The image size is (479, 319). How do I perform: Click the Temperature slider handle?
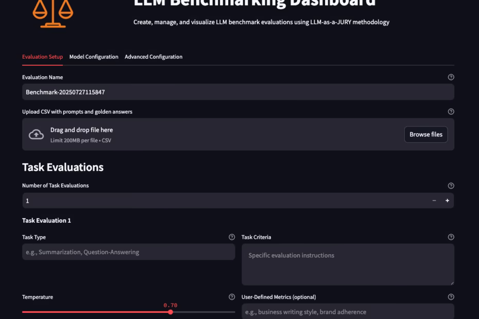click(x=170, y=312)
